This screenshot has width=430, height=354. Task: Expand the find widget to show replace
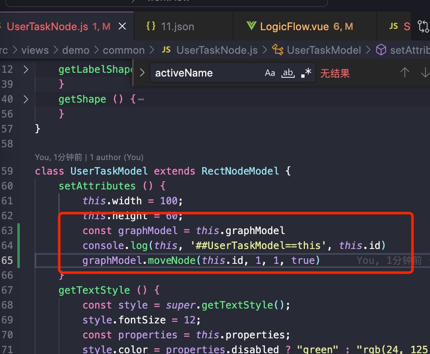[x=142, y=73]
